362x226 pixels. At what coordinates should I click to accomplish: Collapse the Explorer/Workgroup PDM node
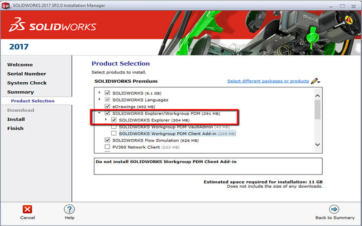tap(99, 113)
